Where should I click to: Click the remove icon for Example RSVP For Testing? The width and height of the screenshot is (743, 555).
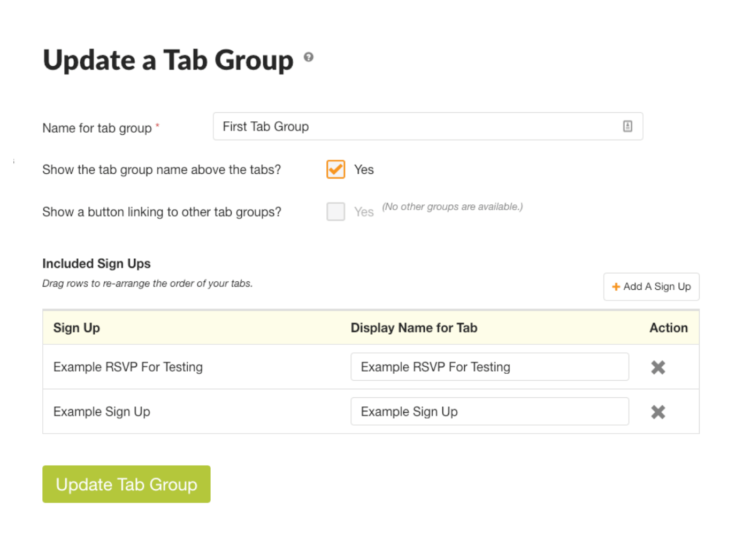tap(658, 367)
